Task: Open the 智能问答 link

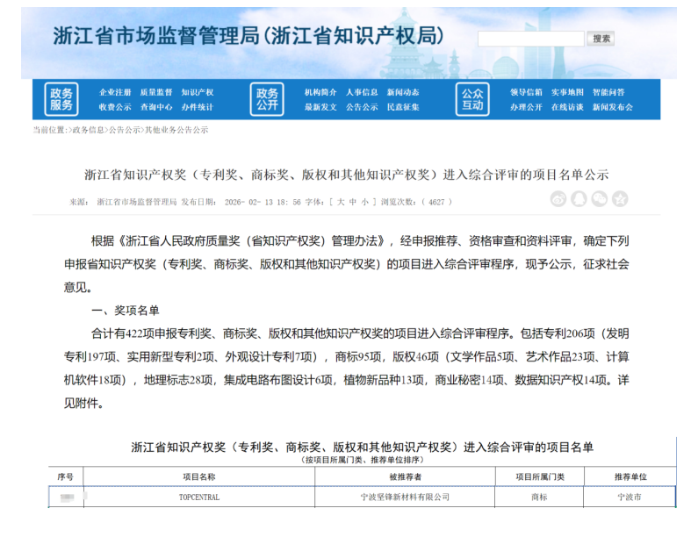Action: 608,92
